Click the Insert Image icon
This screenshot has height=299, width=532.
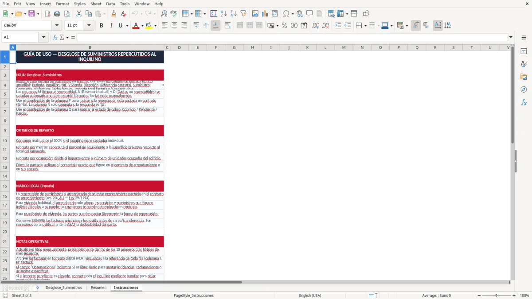click(255, 14)
